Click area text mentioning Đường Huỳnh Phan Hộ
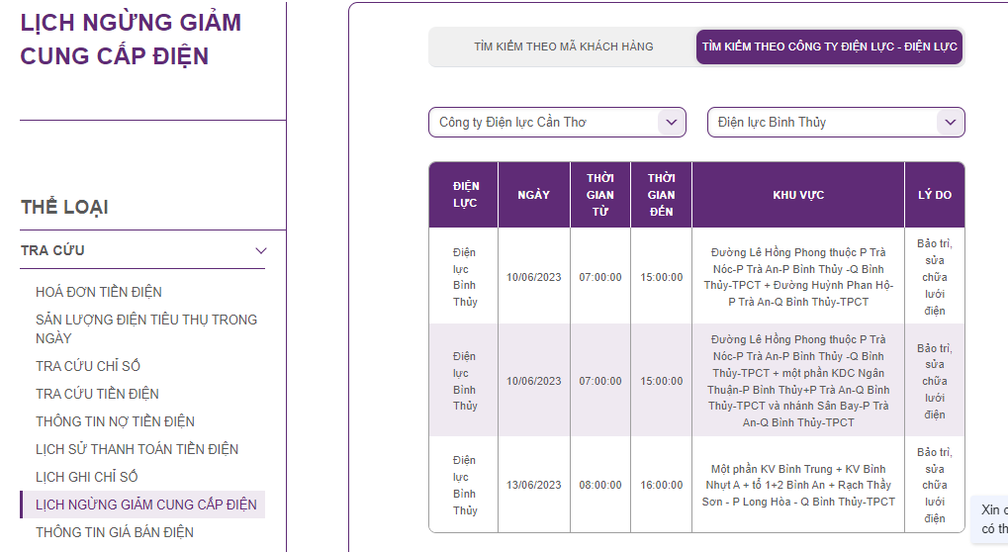Viewport: 1008px width, 552px height. click(797, 277)
